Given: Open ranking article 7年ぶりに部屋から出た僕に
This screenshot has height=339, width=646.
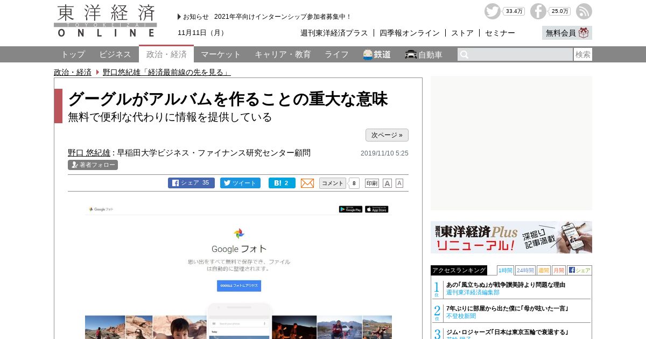Looking at the screenshot, I should (x=508, y=308).
